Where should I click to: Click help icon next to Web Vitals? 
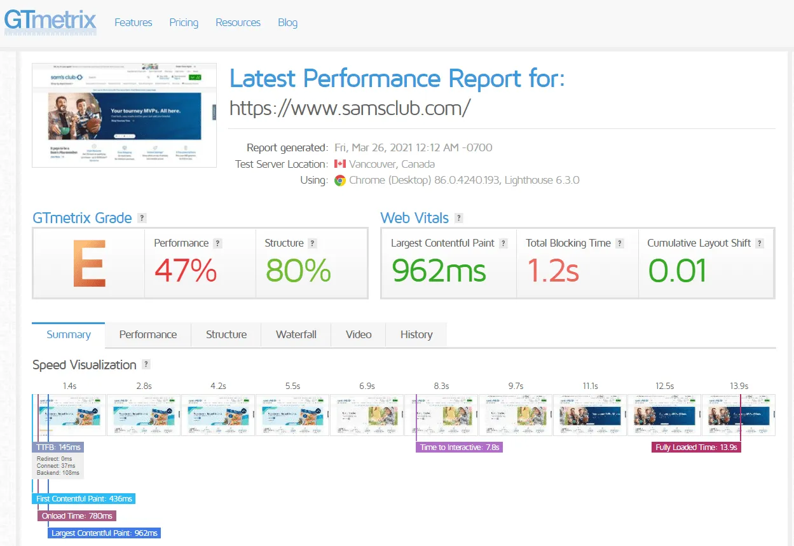coord(458,218)
